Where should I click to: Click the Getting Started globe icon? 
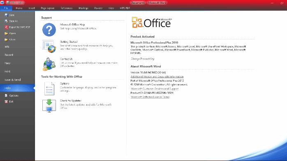tap(49, 46)
